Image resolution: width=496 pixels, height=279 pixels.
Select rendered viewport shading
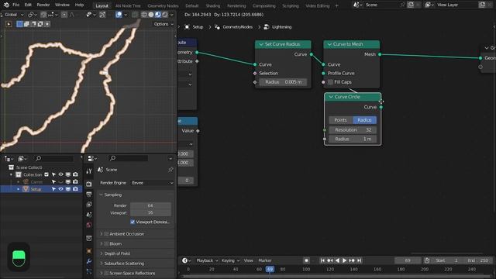click(x=165, y=15)
